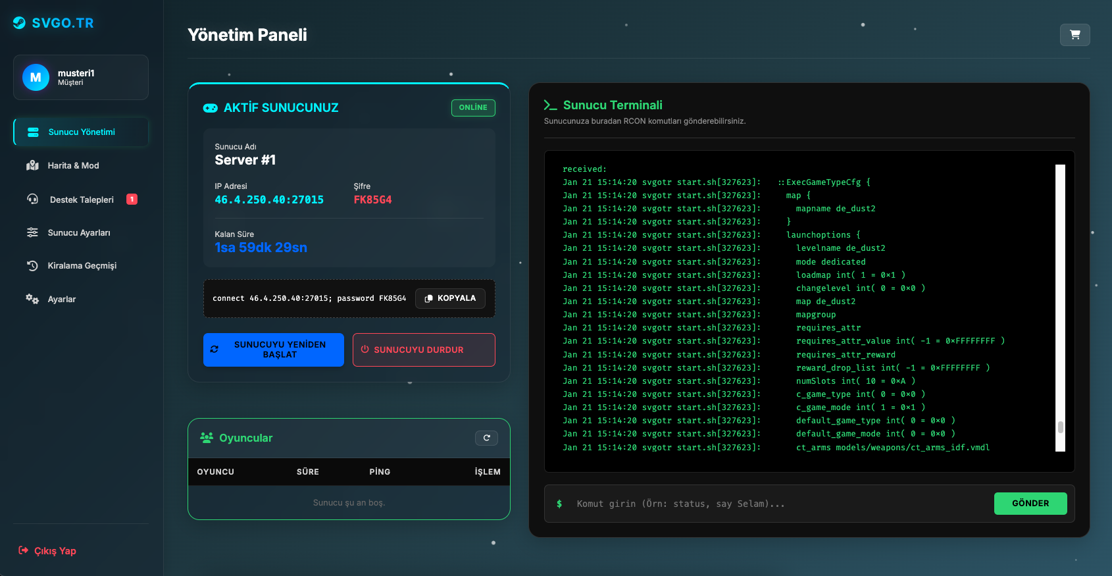
Task: Send the RCON command with Gönder
Action: coord(1030,504)
